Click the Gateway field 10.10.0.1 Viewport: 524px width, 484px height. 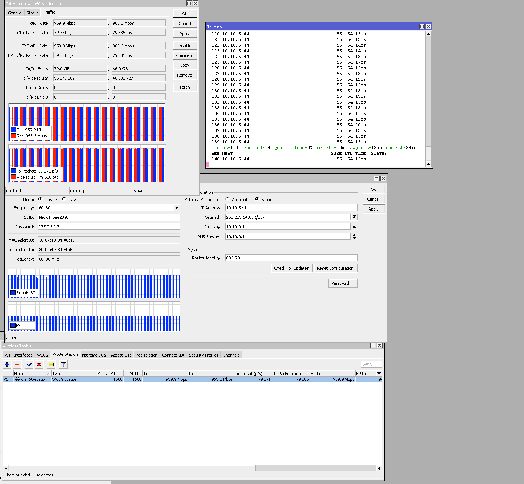288,227
